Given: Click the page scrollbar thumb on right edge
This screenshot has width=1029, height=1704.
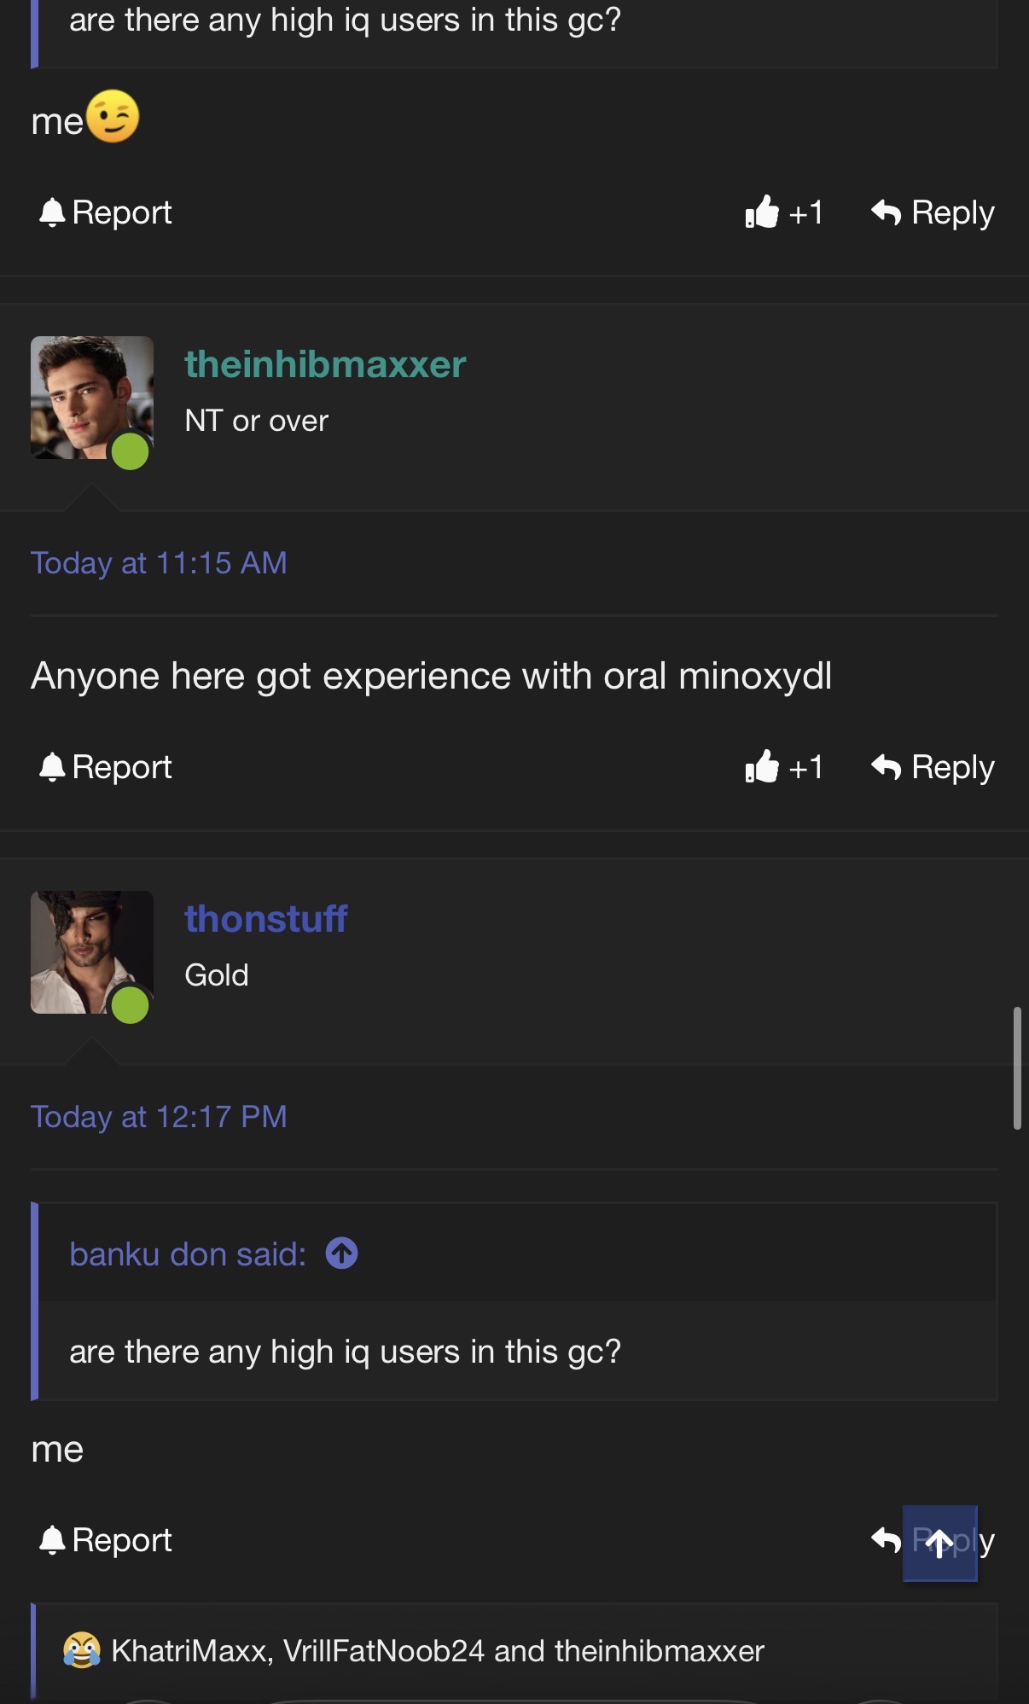Looking at the screenshot, I should (1017, 1068).
